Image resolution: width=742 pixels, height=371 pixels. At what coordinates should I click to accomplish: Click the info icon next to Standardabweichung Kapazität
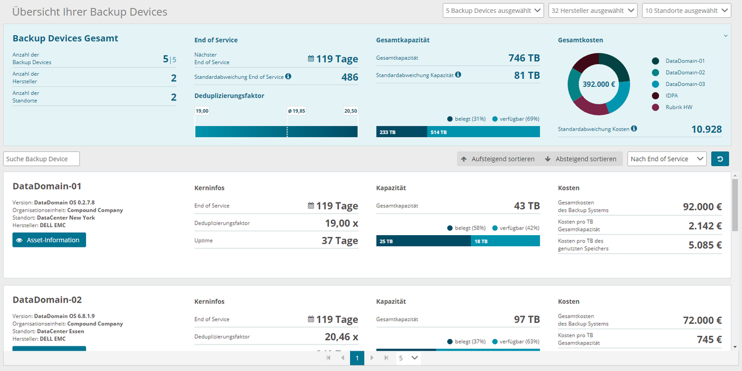pyautogui.click(x=458, y=75)
